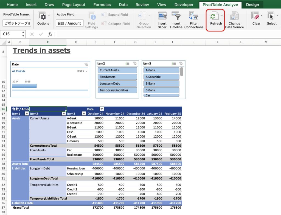281x215 pixels.
Task: Insert a Timeline
Action: 176,20
